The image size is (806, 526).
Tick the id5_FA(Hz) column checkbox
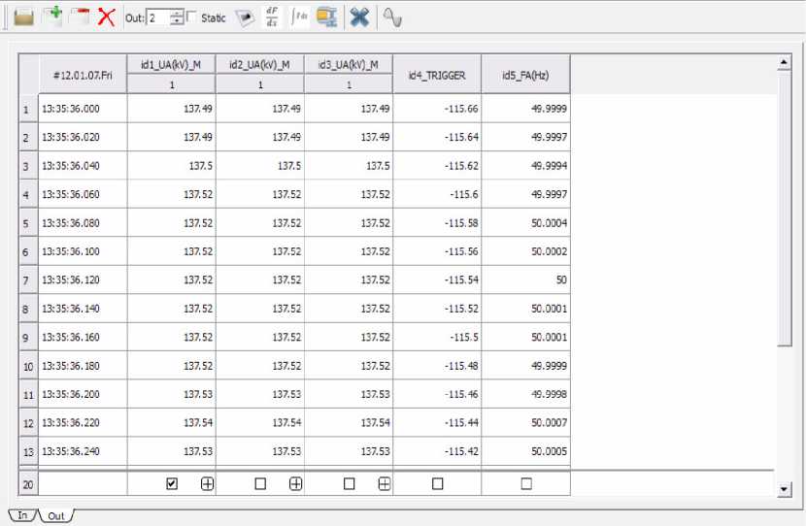tap(526, 483)
